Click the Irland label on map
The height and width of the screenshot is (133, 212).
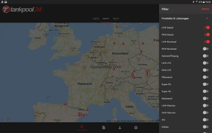coord(38,38)
